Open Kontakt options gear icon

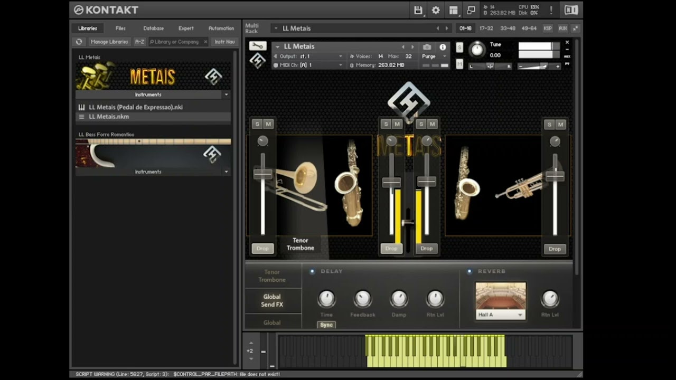click(x=436, y=10)
